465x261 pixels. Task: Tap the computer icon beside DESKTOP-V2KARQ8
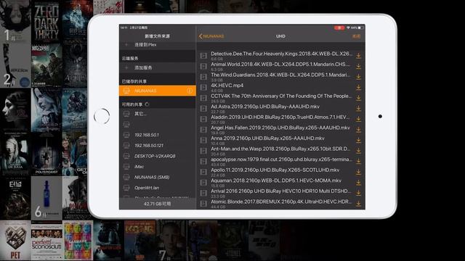tap(126, 156)
